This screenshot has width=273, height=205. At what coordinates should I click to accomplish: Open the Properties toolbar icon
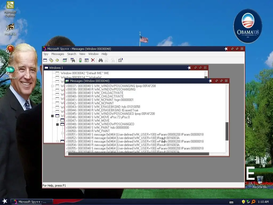click(121, 60)
